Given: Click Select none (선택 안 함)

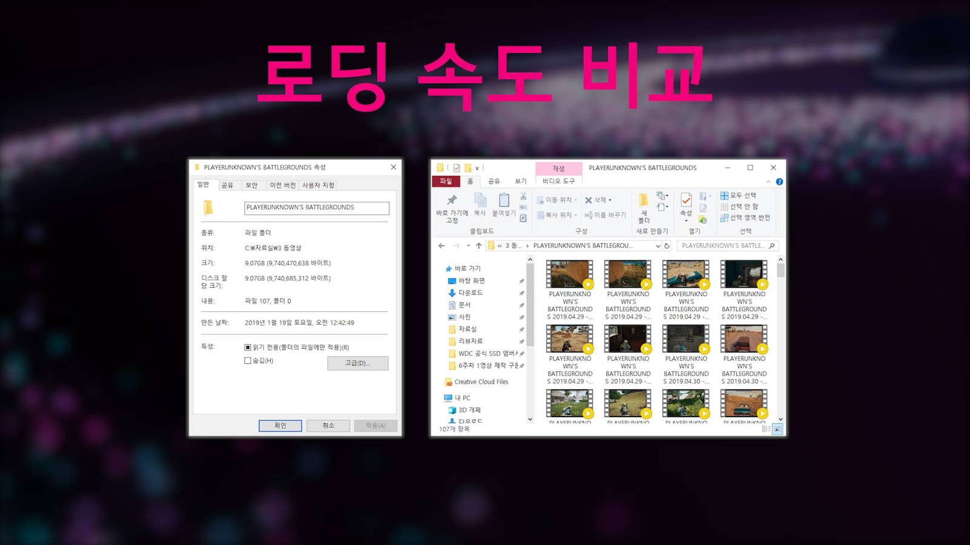Looking at the screenshot, I should pyautogui.click(x=739, y=206).
